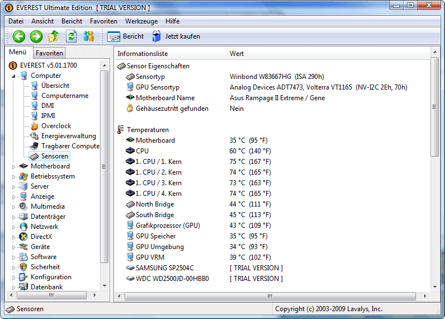Select the Computername tree item
This screenshot has height=319, width=445.
pyautogui.click(x=65, y=96)
